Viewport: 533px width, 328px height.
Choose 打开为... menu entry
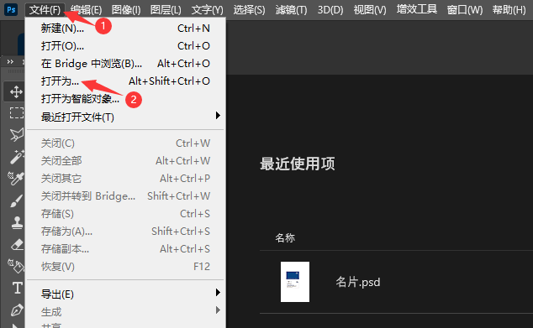tap(125, 81)
